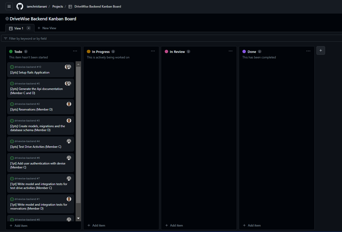Click open issue icon on card #7
Viewport: 342px width, 232px height.
click(x=12, y=179)
